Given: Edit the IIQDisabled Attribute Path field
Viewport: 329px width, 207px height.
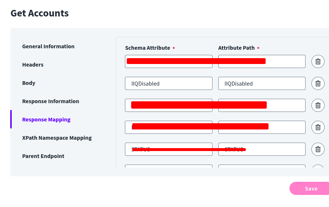Looking at the screenshot, I should click(262, 83).
